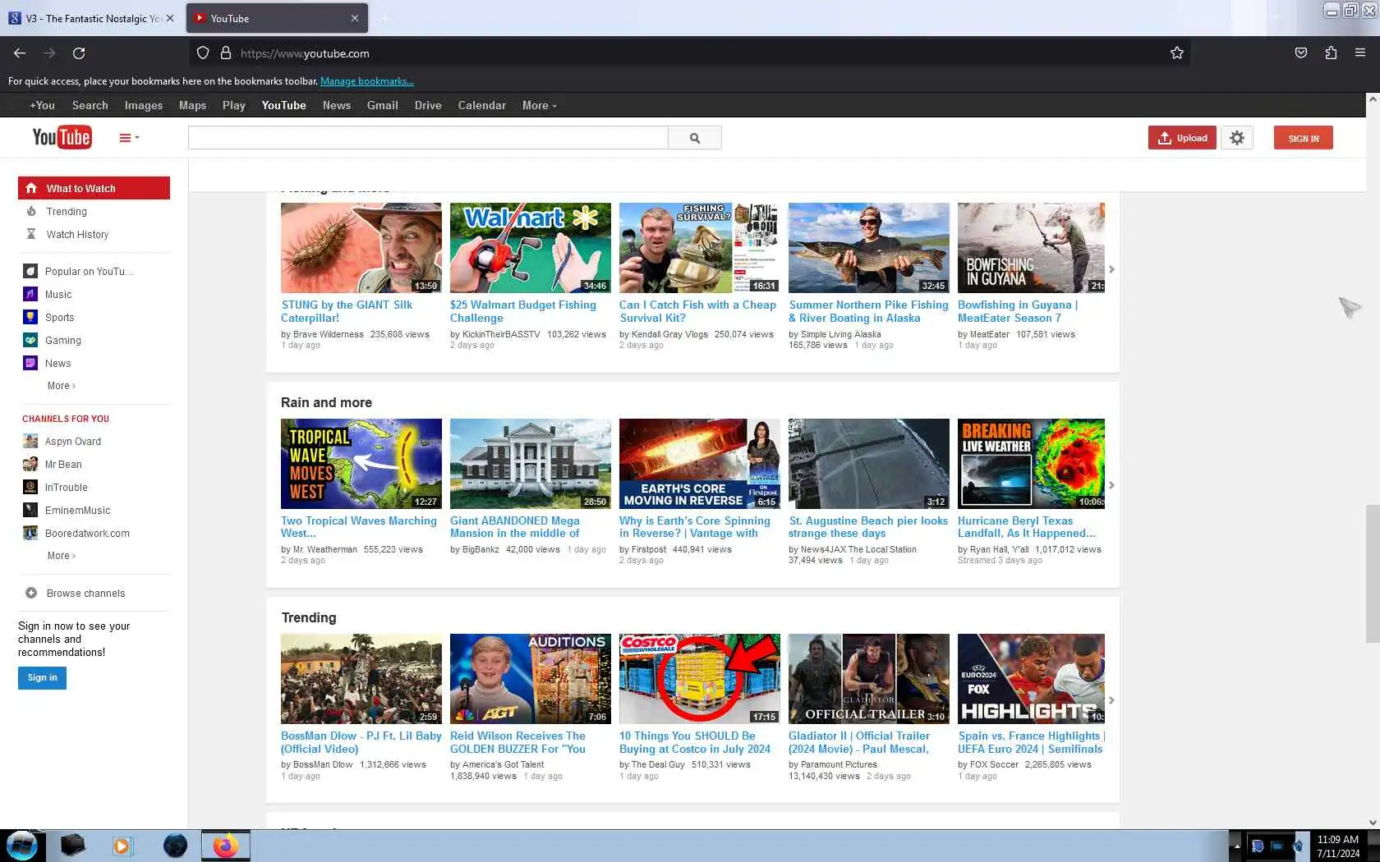
Task: Click the Browse channels plus icon
Action: coord(31,593)
